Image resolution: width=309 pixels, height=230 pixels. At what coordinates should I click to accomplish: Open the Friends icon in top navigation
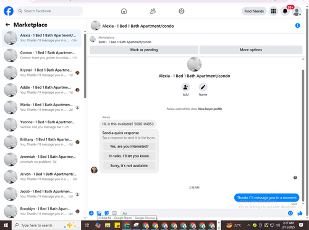(153, 11)
